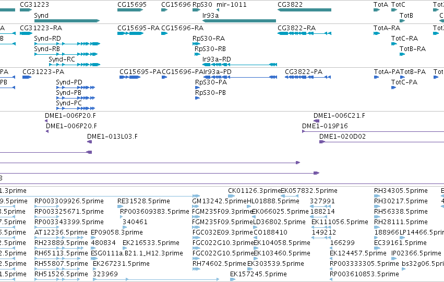Click clone DME1-006C21.F
This screenshot has width=444, height=282.
[339, 116]
